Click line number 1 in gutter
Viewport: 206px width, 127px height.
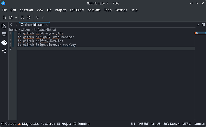[x=10, y=34]
